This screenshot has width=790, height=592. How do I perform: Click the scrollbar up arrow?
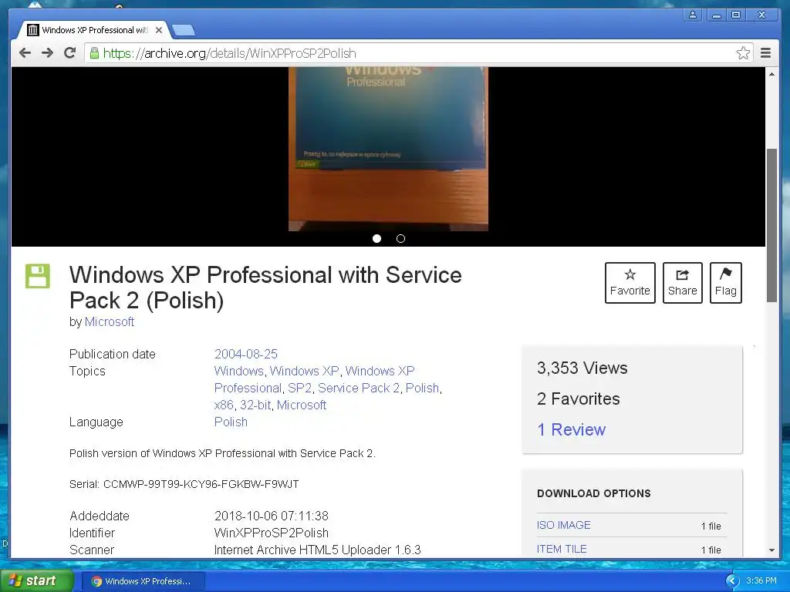click(x=771, y=74)
